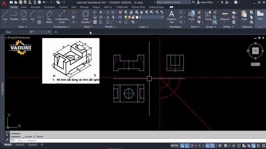Open the Autodesk App Store cart icon
This screenshot has width=266, height=149.
[222, 2]
